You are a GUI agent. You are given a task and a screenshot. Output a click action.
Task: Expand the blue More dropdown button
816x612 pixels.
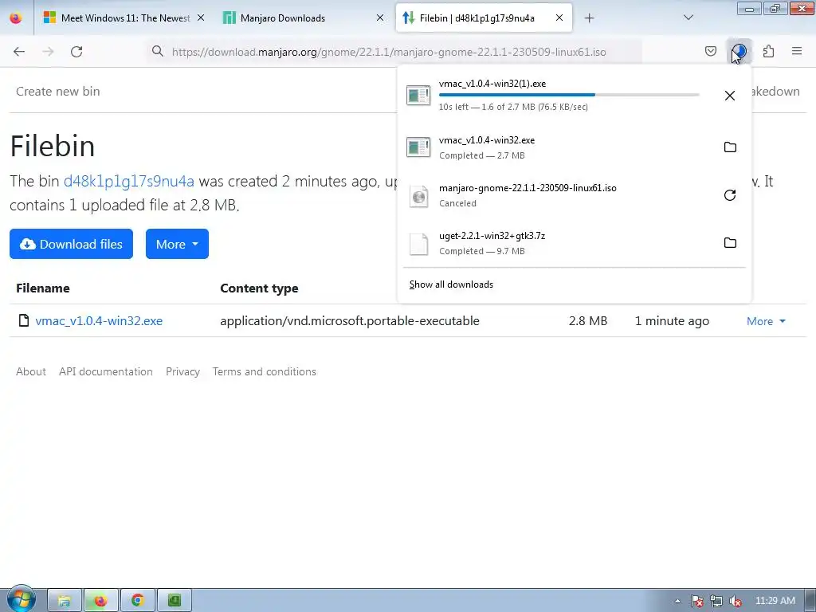point(177,244)
